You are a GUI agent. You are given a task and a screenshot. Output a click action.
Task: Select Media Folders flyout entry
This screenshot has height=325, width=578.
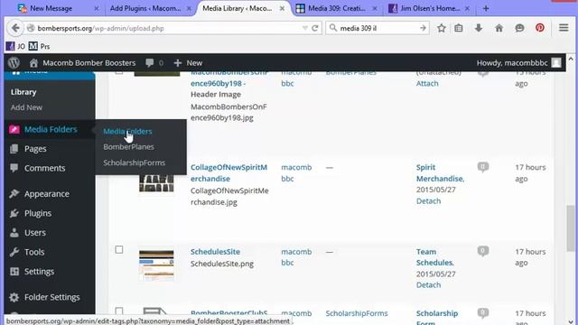pos(127,131)
